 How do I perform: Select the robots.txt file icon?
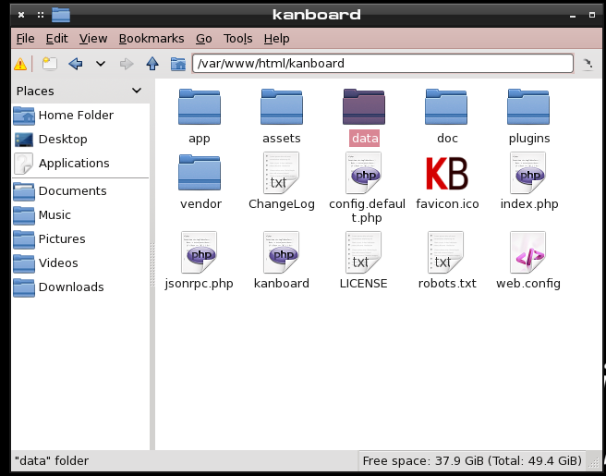(x=446, y=252)
